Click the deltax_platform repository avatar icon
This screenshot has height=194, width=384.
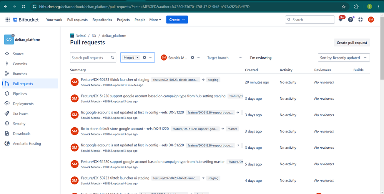point(9,39)
